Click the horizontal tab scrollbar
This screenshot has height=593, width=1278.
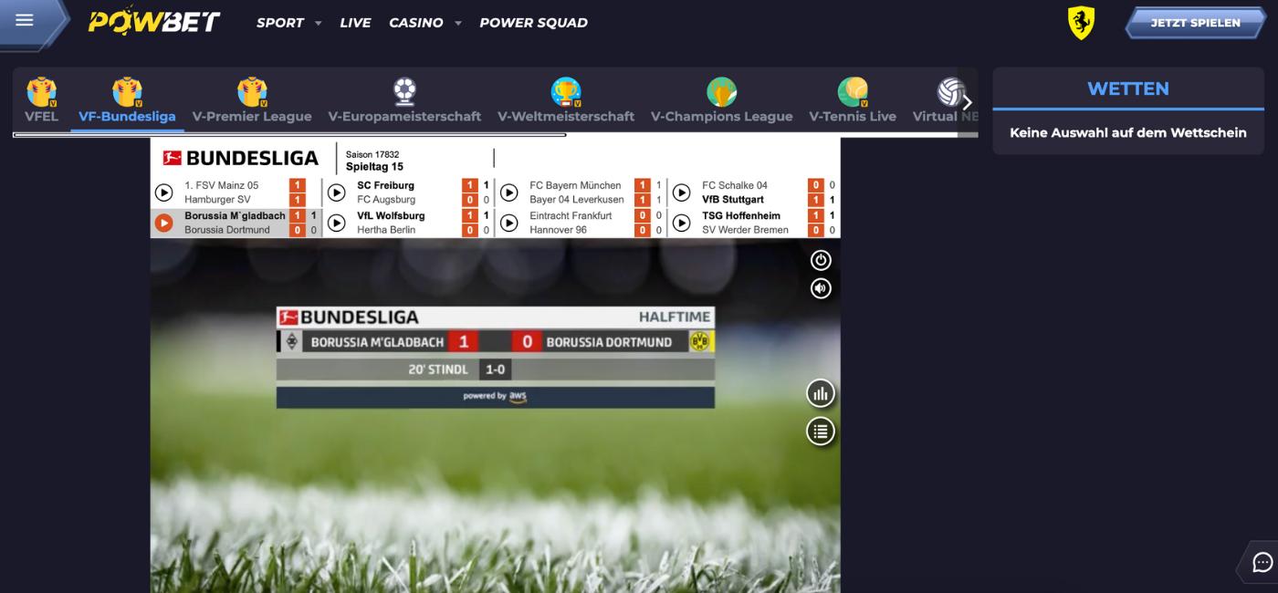pos(289,135)
